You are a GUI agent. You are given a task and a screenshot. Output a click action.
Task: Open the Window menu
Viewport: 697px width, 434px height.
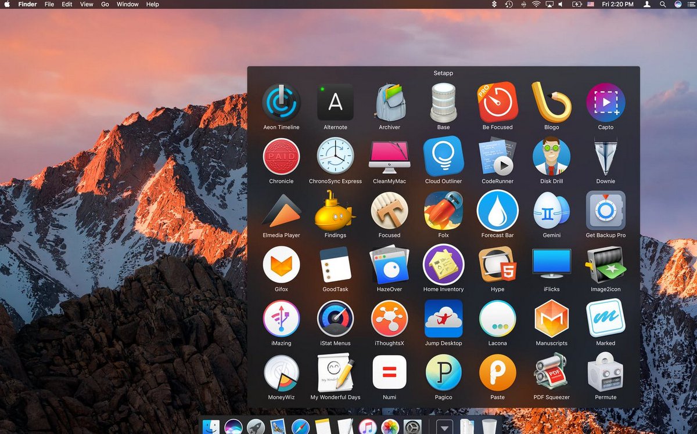(x=127, y=4)
